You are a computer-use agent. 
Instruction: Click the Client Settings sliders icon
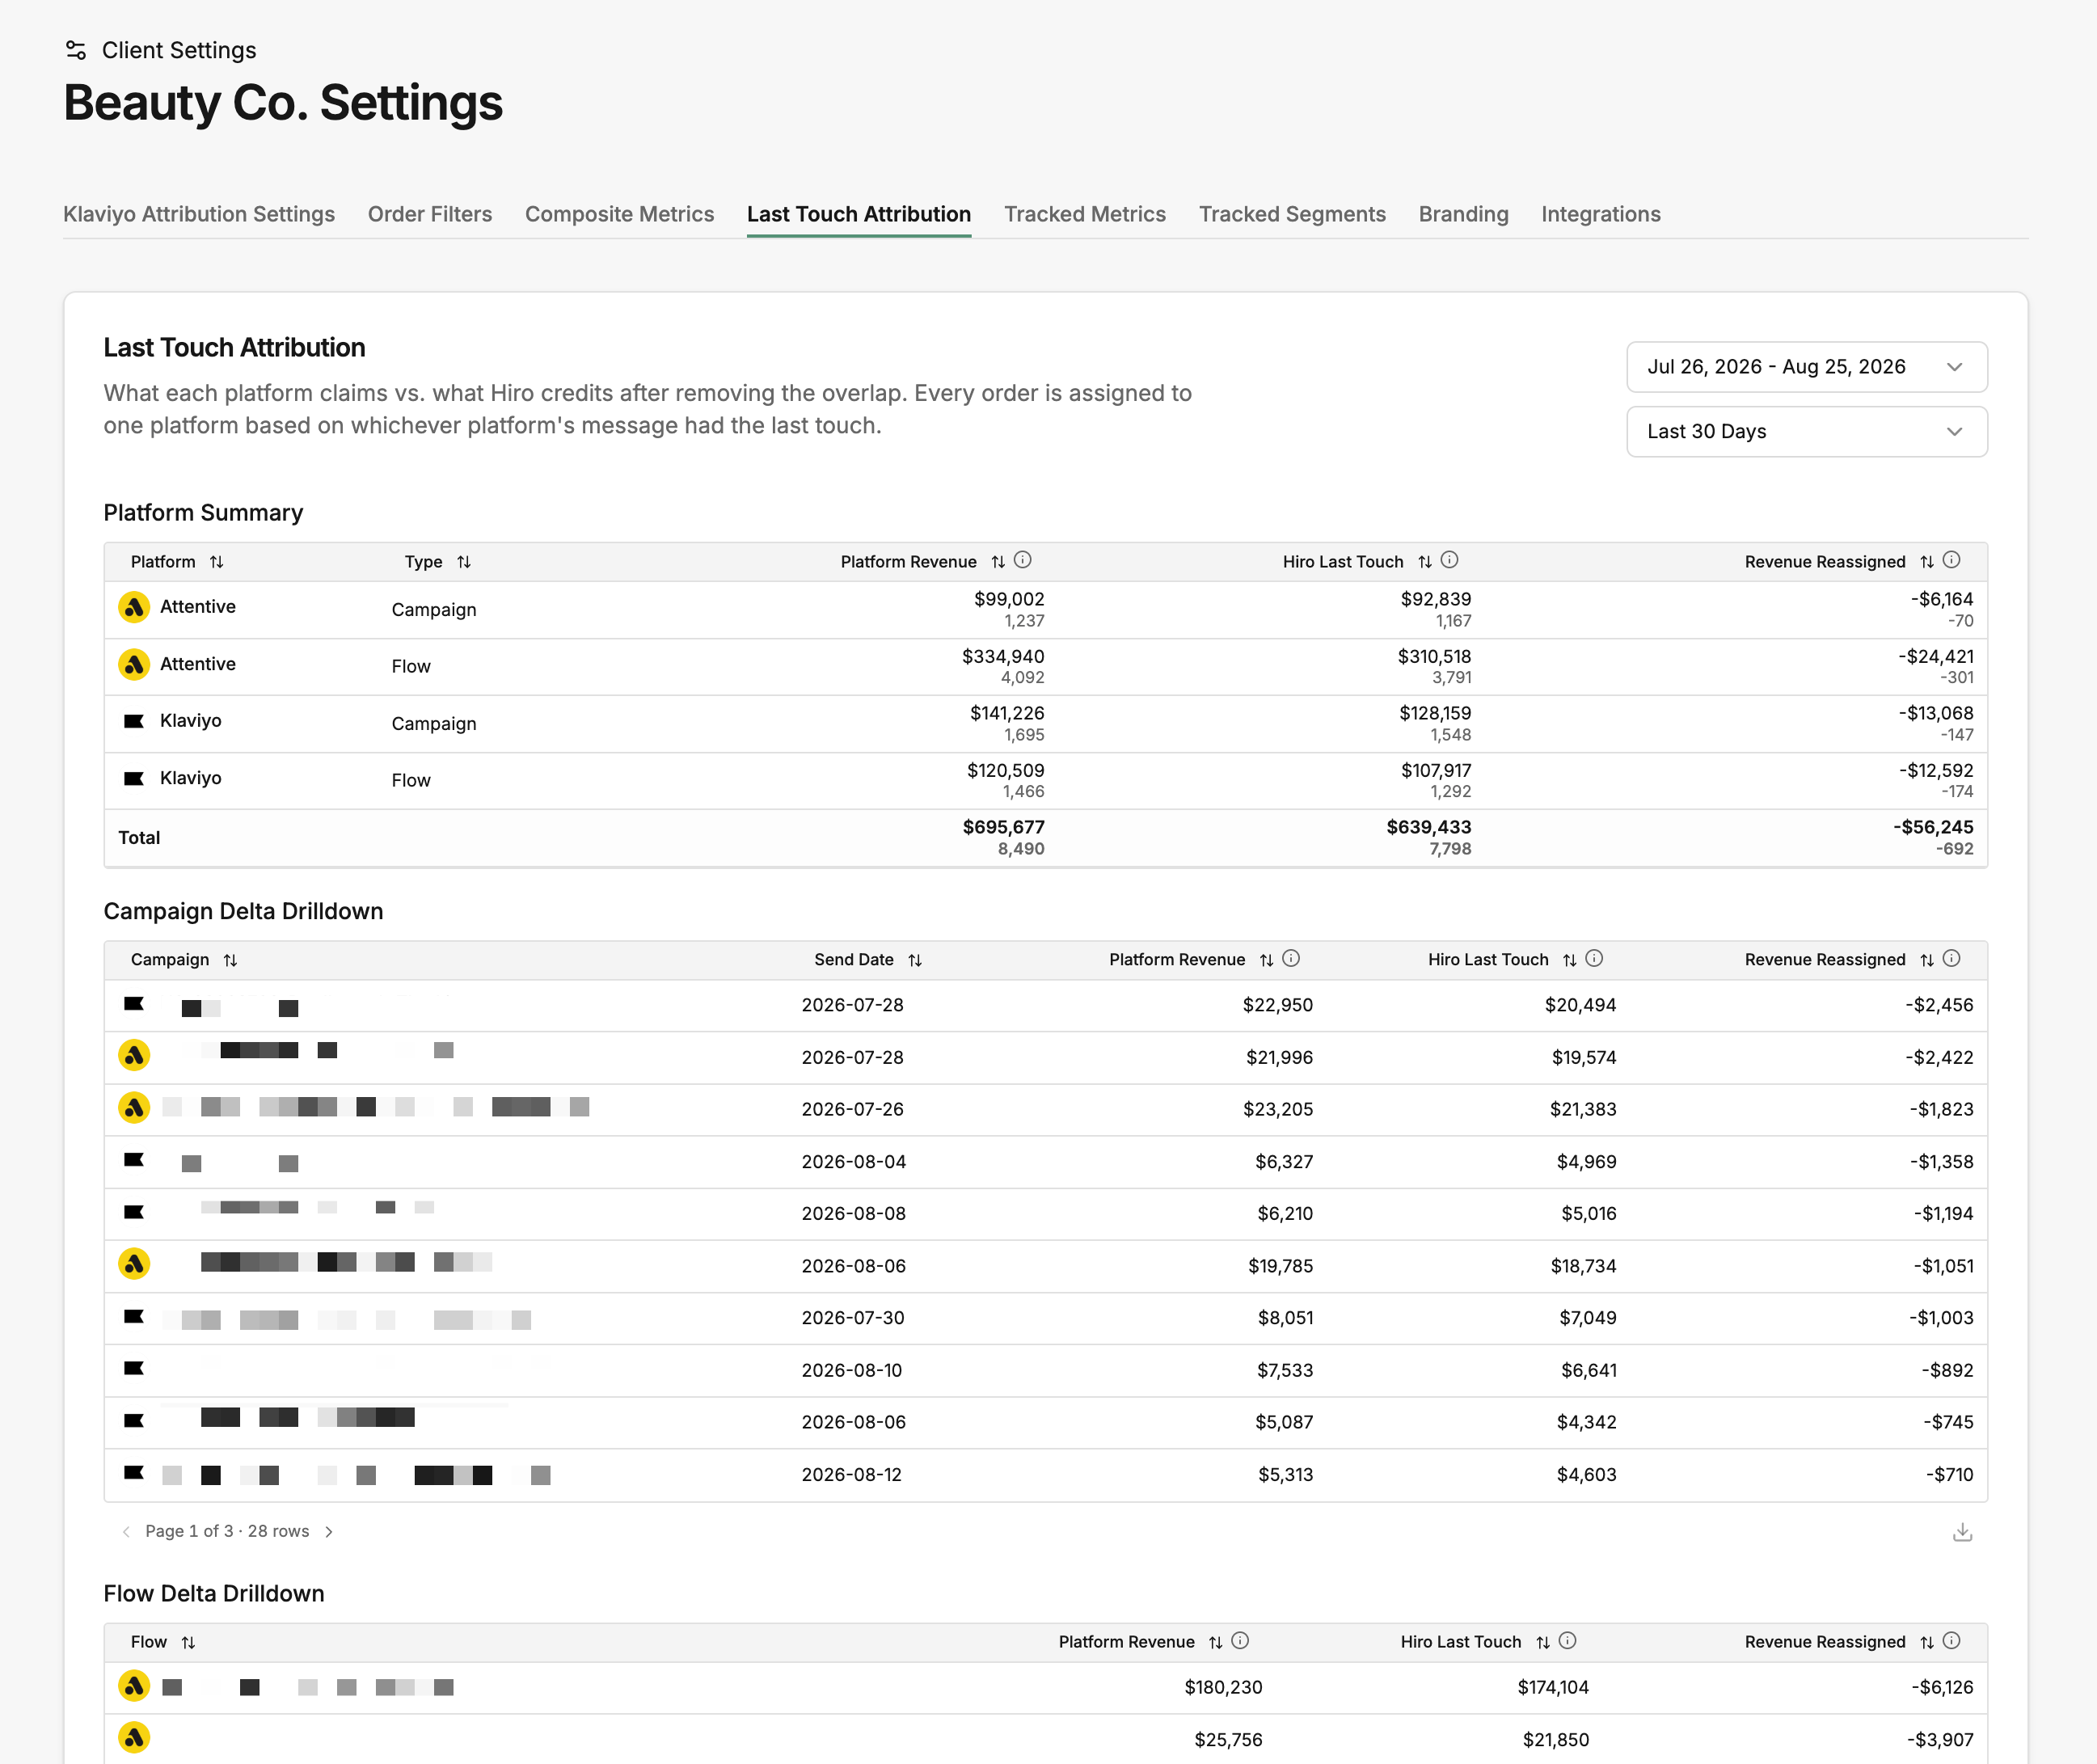75,50
